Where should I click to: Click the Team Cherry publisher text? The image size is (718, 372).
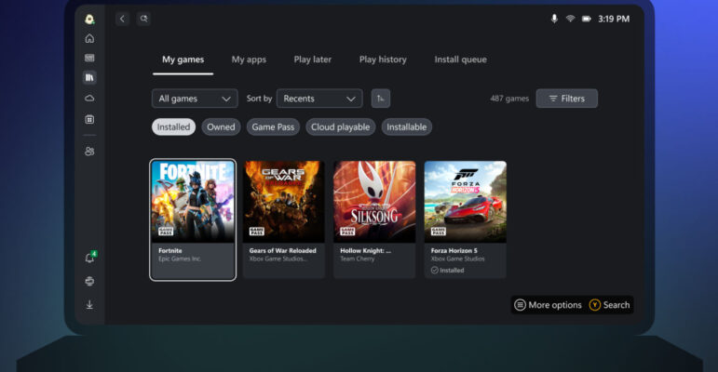pos(358,259)
